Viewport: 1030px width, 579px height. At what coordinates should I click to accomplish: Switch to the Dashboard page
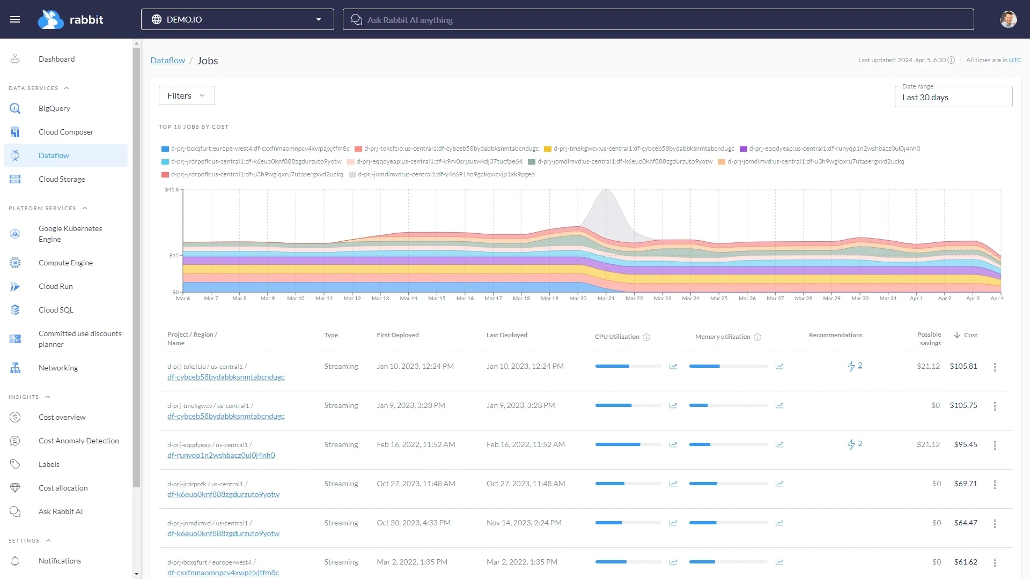(56, 59)
